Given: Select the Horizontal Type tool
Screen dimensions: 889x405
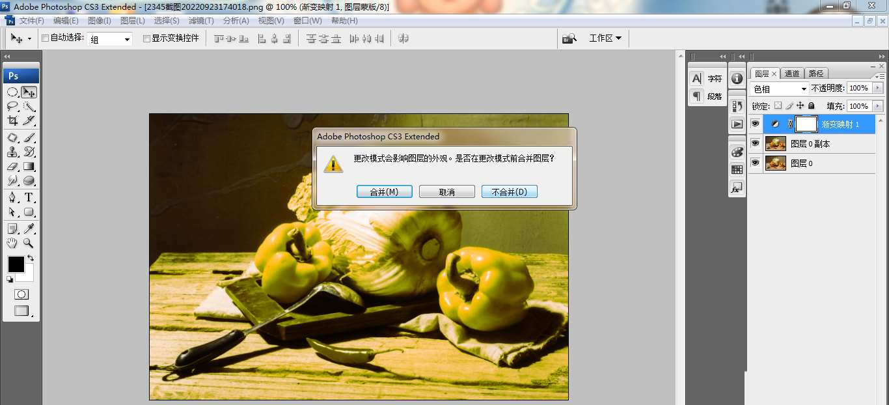Looking at the screenshot, I should click(x=29, y=197).
